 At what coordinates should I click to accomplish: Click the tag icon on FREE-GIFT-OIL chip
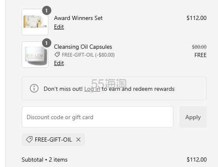[x=29, y=140]
